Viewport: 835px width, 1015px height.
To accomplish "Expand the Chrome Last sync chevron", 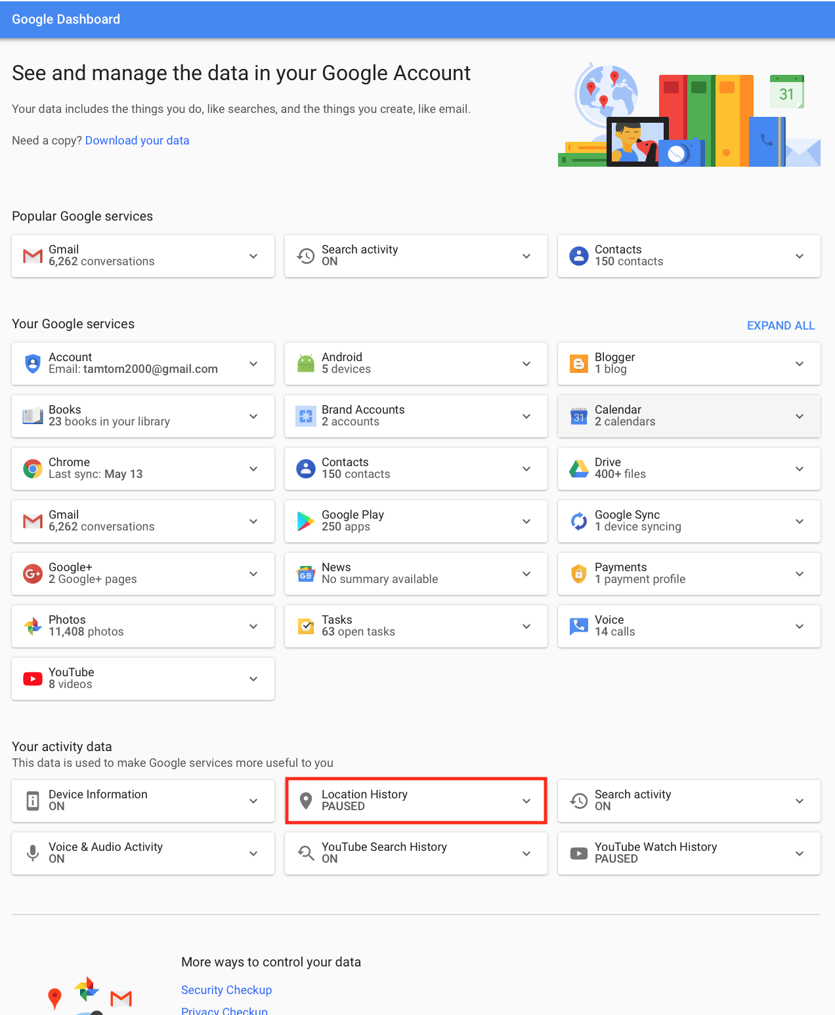I will 253,469.
